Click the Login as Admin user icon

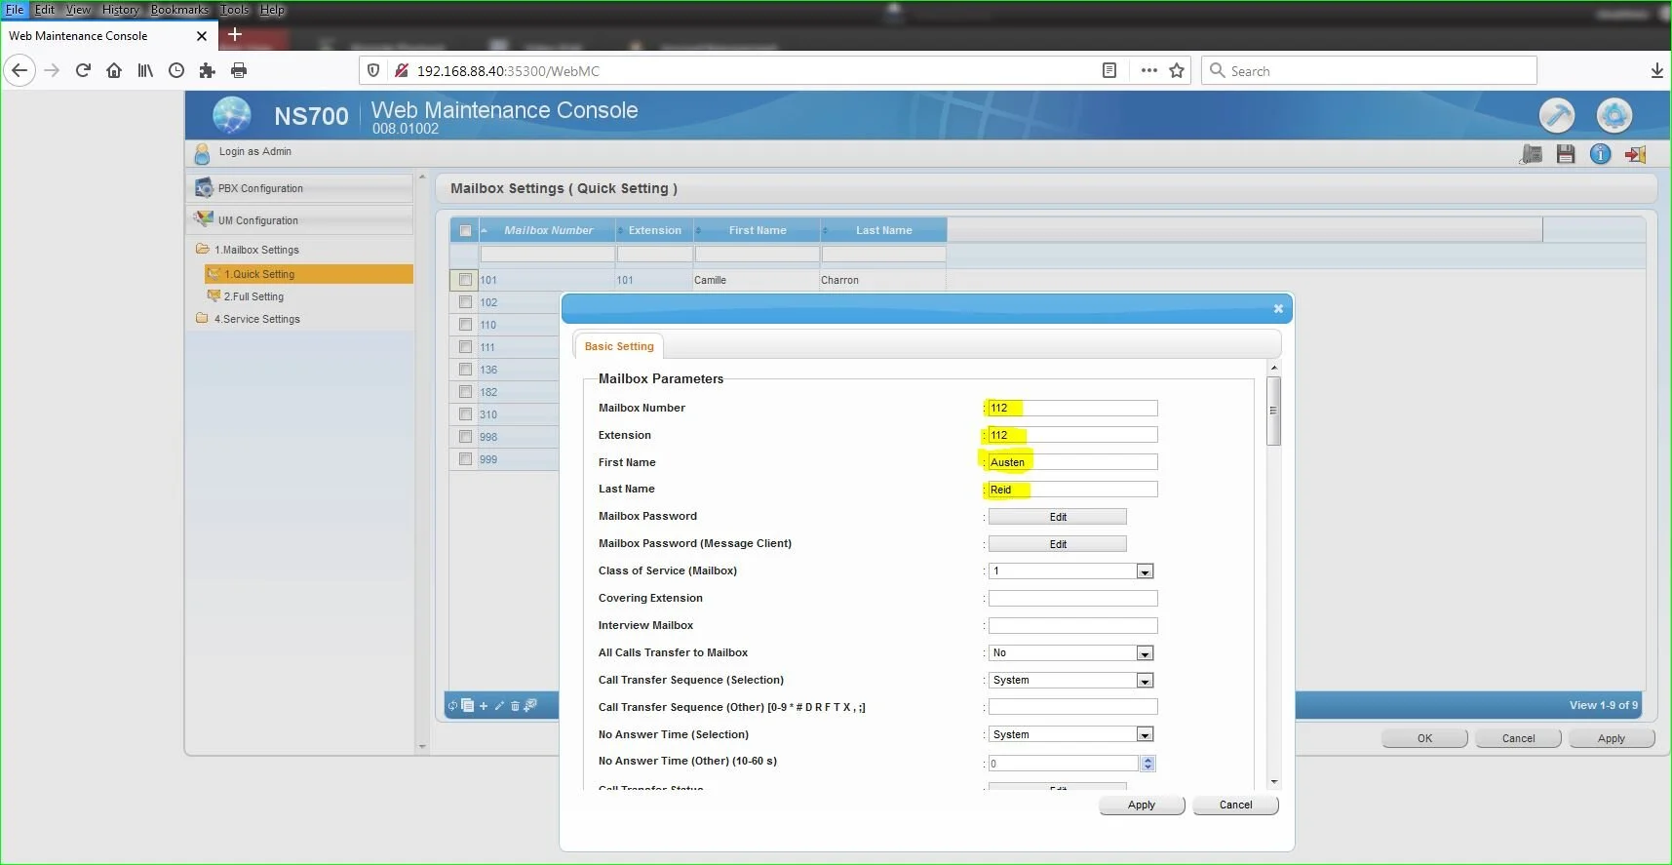point(202,154)
